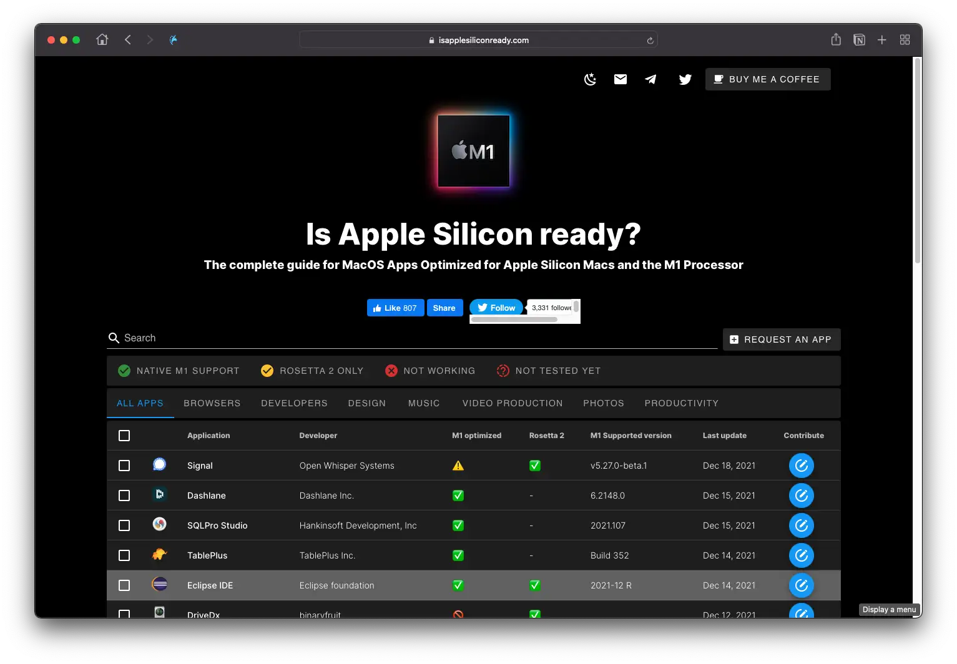Toggle dark mode moon icon

pyautogui.click(x=590, y=79)
